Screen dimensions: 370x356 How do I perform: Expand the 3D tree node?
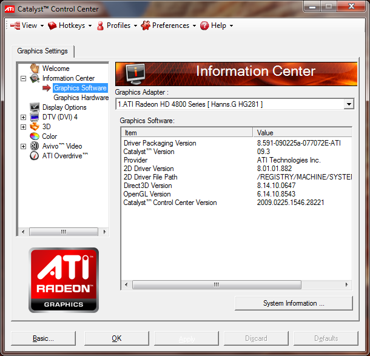point(23,127)
